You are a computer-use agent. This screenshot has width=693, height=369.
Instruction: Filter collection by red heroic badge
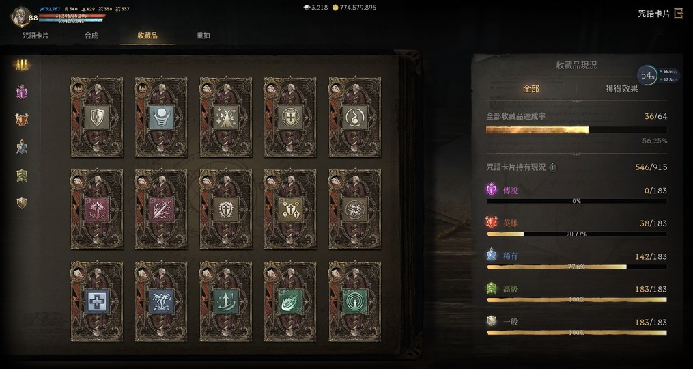(x=22, y=120)
